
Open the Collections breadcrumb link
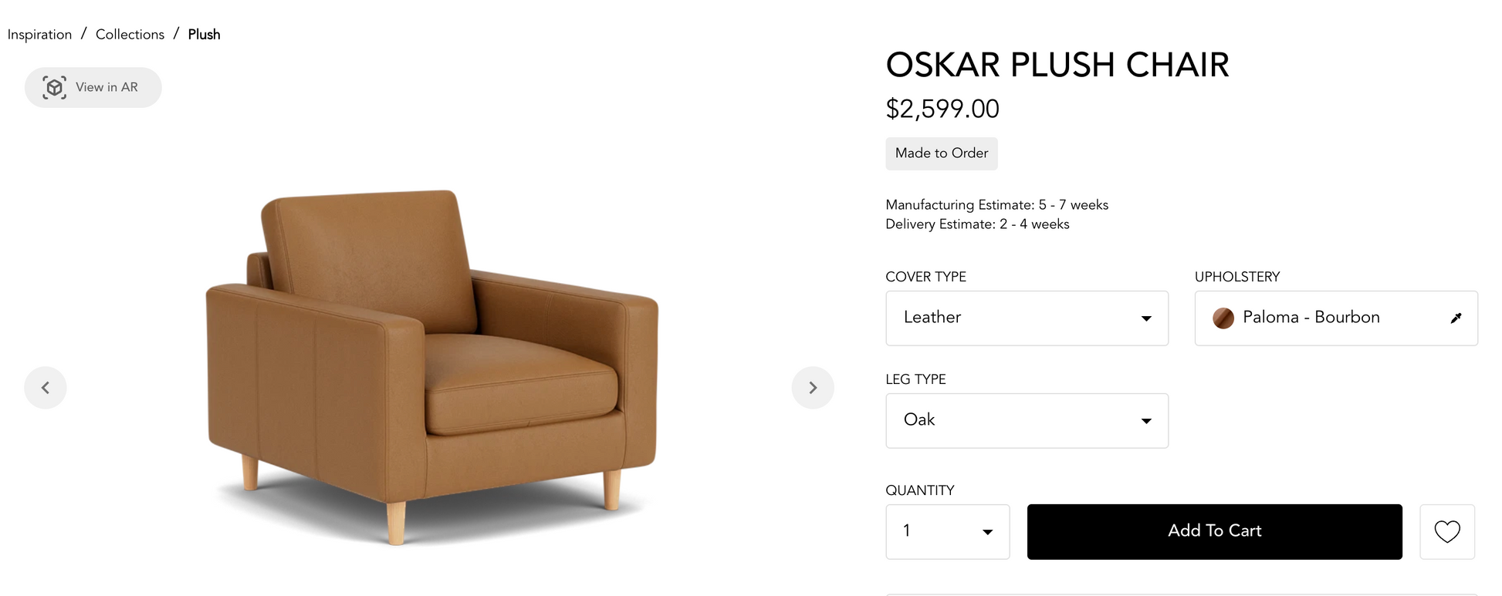tap(130, 35)
